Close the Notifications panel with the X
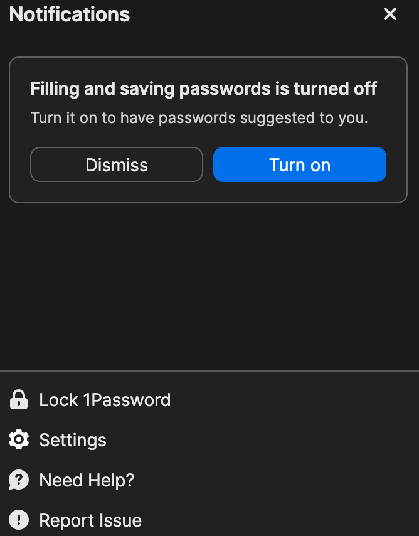 [390, 14]
